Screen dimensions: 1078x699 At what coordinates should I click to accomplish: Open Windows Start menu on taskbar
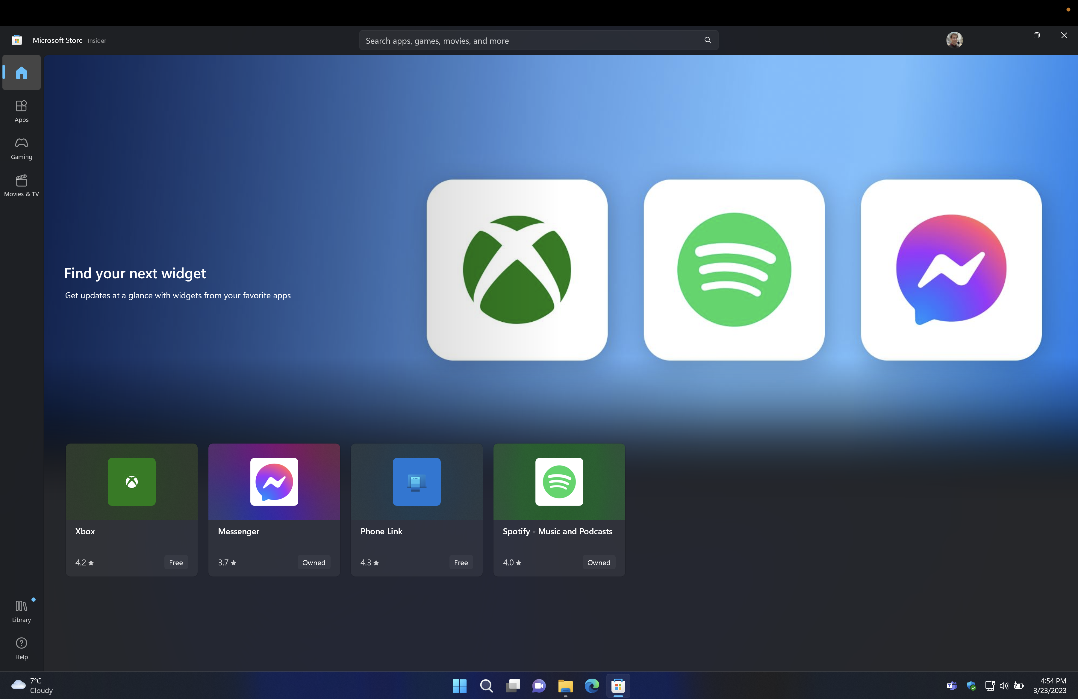point(459,686)
